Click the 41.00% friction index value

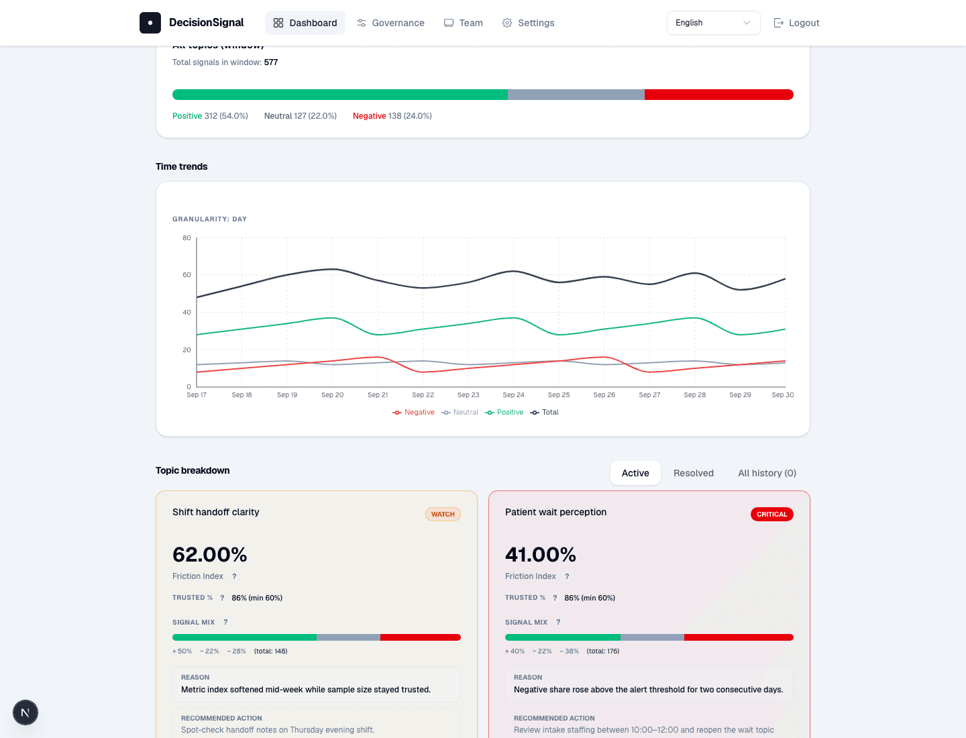tap(541, 555)
